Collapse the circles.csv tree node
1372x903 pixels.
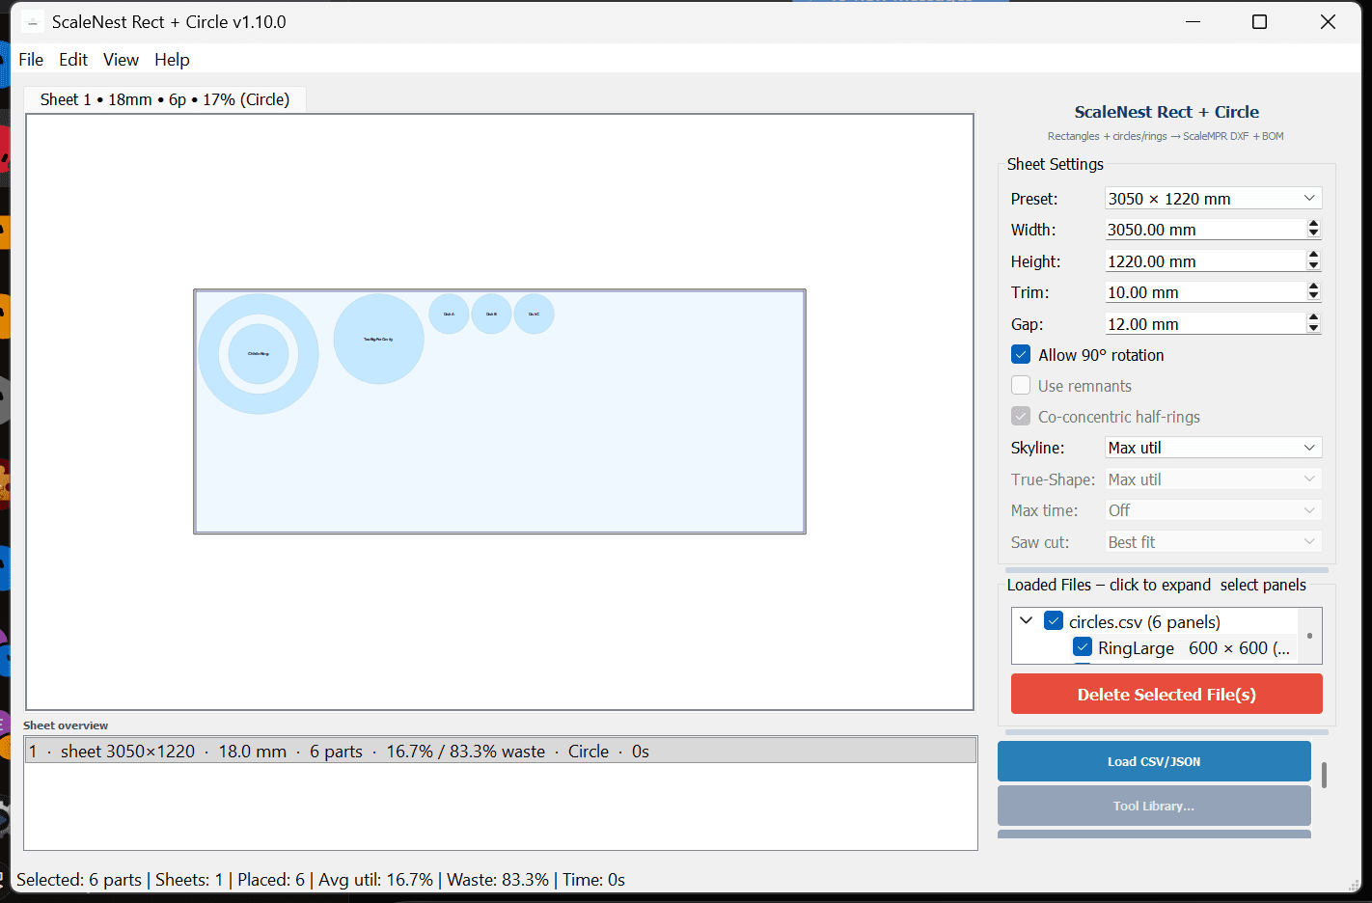click(x=1027, y=621)
